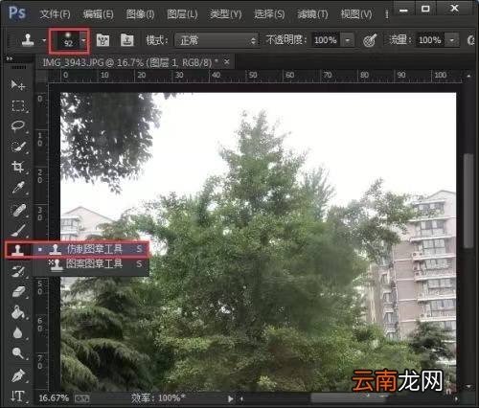Select the Healing Brush tool
The image size is (479, 408).
pos(17,211)
